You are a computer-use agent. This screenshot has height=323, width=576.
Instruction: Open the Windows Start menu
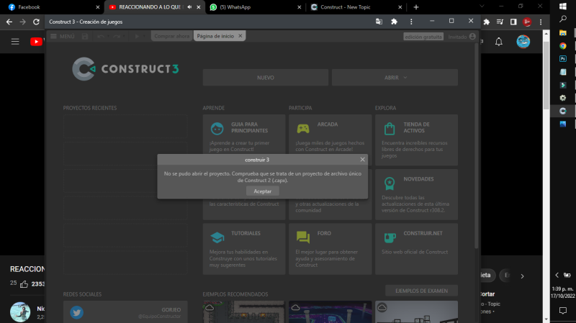coord(563,6)
